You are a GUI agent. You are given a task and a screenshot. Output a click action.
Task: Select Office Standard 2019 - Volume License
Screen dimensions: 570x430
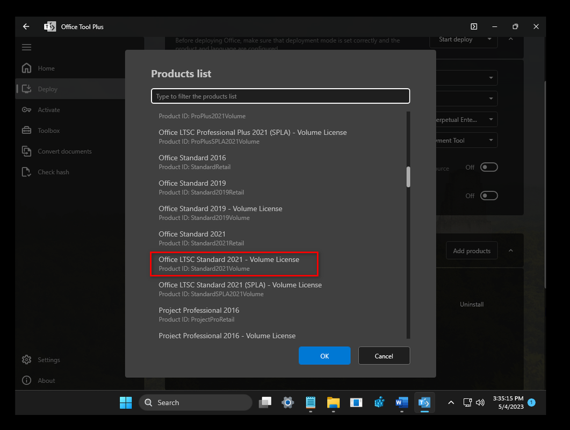(x=280, y=213)
